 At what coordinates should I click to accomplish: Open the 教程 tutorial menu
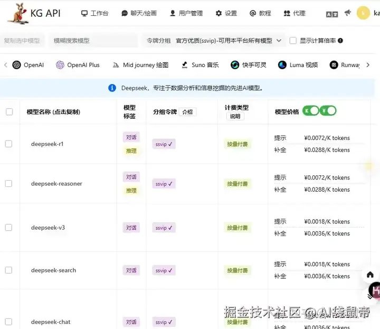[x=260, y=13]
